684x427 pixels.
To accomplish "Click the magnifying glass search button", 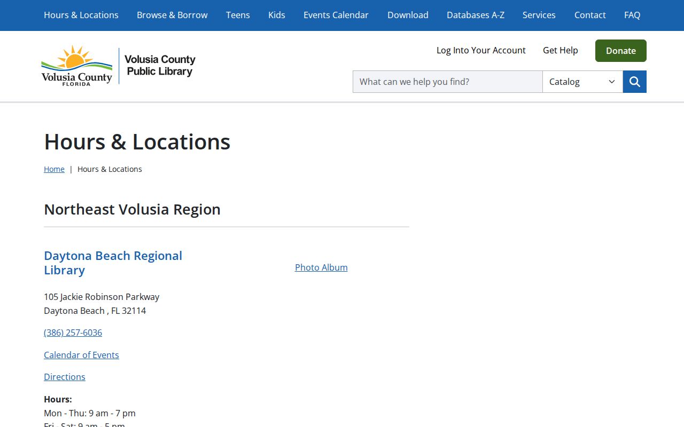I will pyautogui.click(x=634, y=82).
